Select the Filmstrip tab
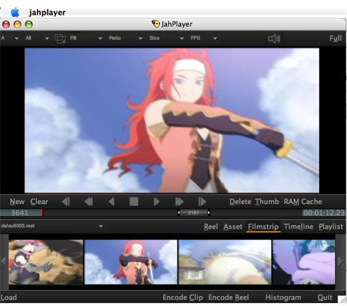 click(263, 227)
